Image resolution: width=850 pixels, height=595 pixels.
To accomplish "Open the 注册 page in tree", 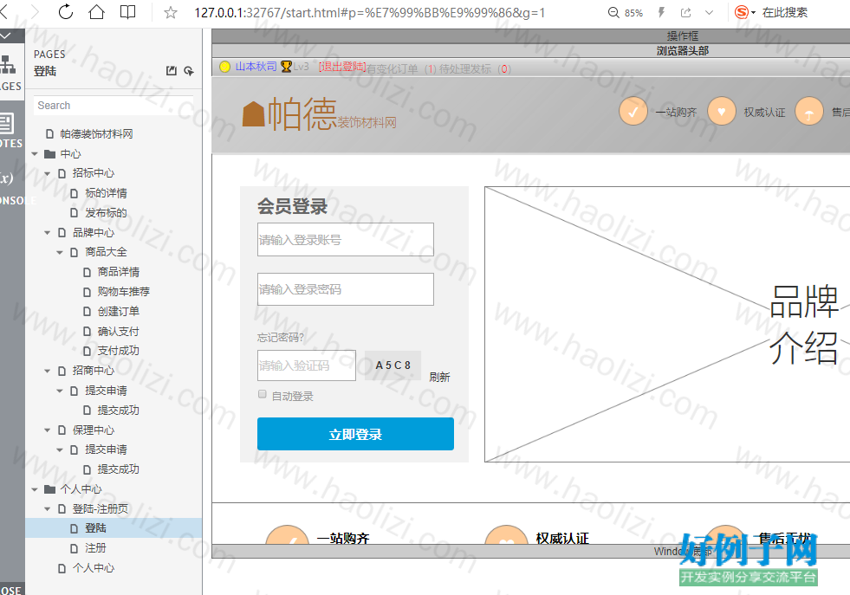I will [95, 548].
